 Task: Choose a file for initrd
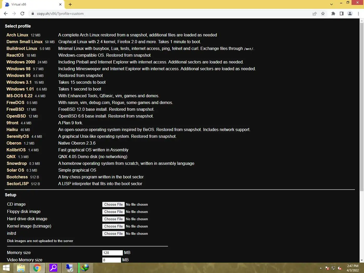click(x=113, y=233)
